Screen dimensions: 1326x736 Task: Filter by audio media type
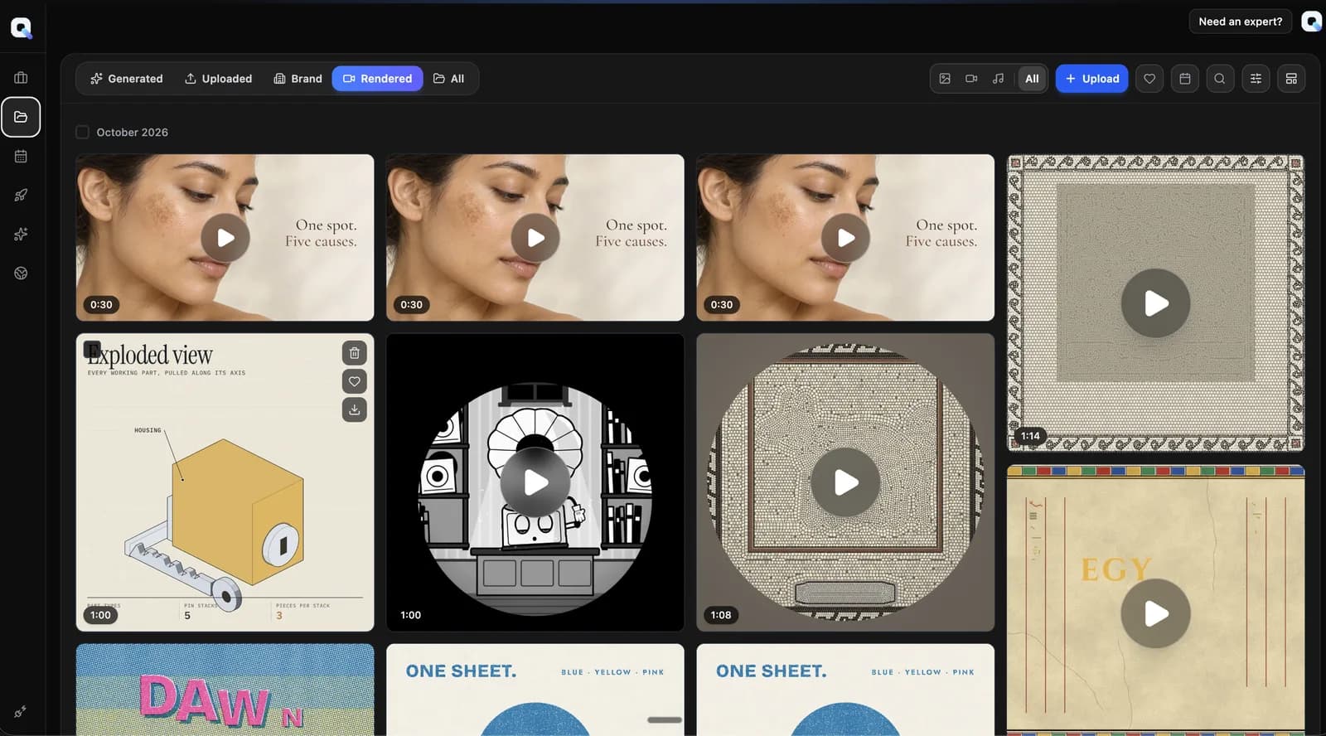coord(998,79)
